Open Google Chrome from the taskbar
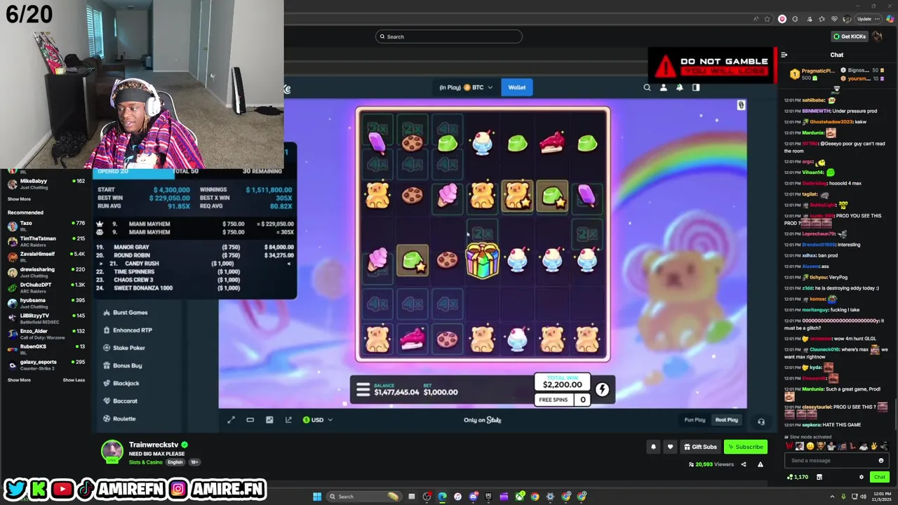 (x=535, y=497)
